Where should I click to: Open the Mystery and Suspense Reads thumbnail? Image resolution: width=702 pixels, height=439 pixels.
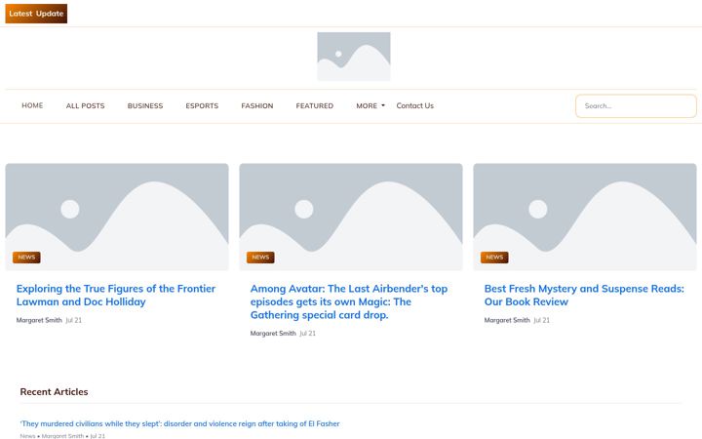pos(585,217)
